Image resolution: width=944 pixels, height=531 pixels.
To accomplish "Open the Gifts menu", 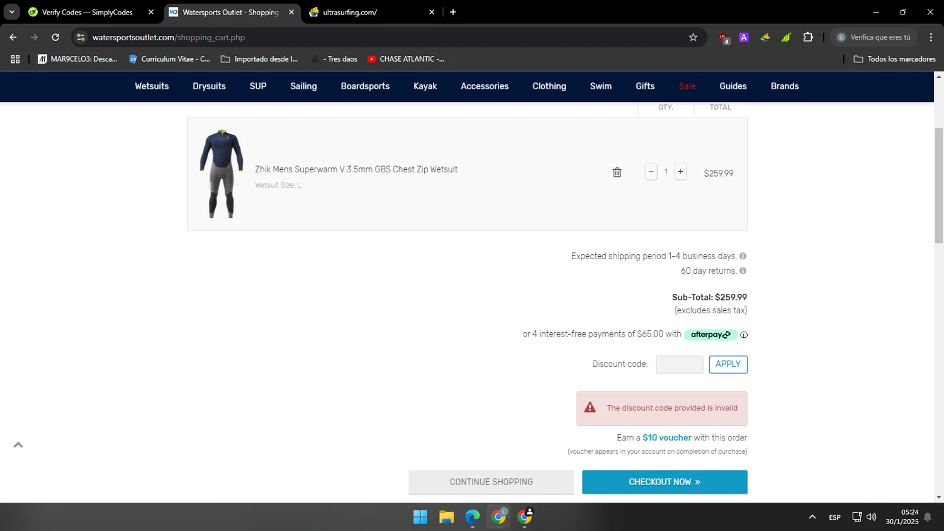I will (x=645, y=86).
